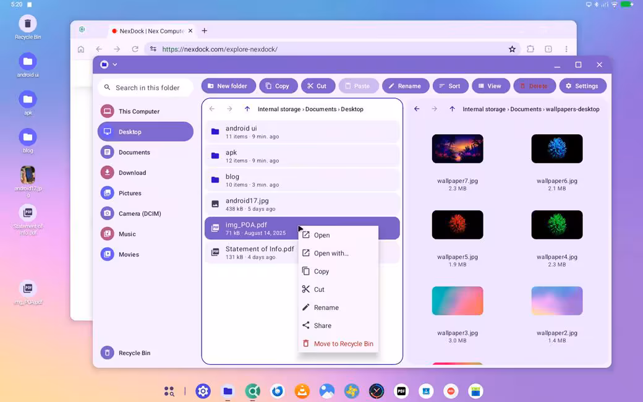Select Pictures in sidebar
643x402 pixels.
pyautogui.click(x=145, y=193)
